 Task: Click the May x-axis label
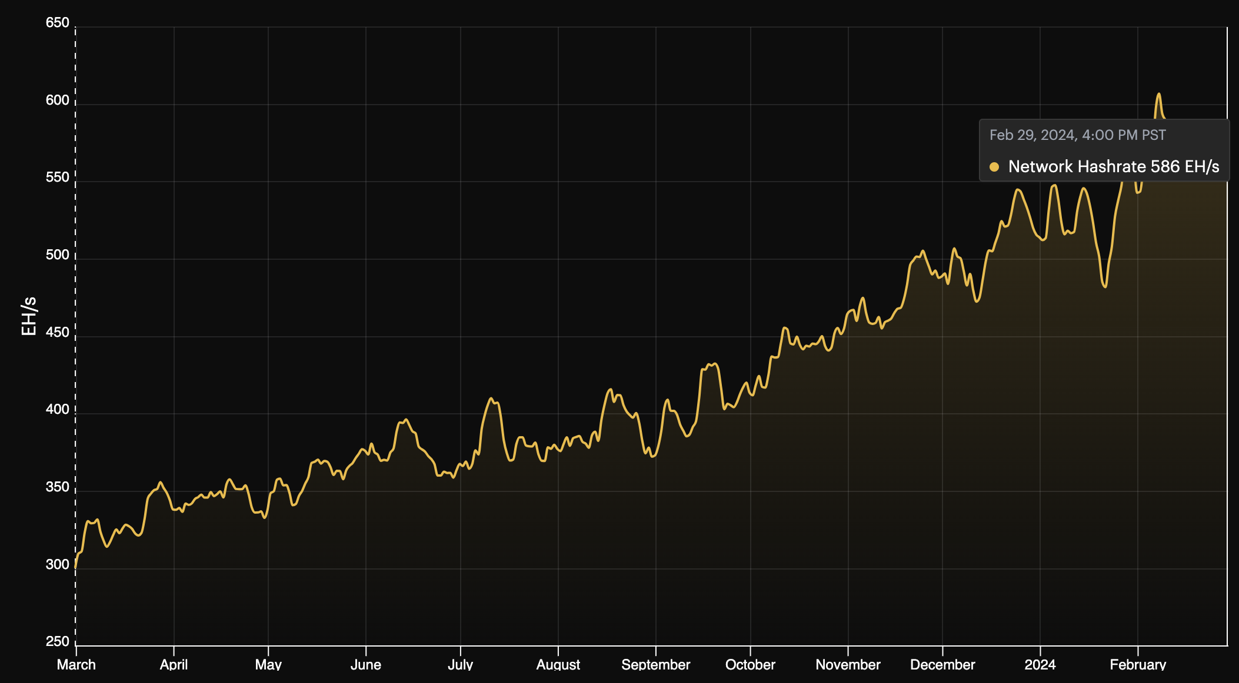(268, 665)
